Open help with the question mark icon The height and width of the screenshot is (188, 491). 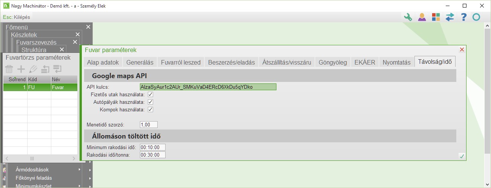pos(464,17)
